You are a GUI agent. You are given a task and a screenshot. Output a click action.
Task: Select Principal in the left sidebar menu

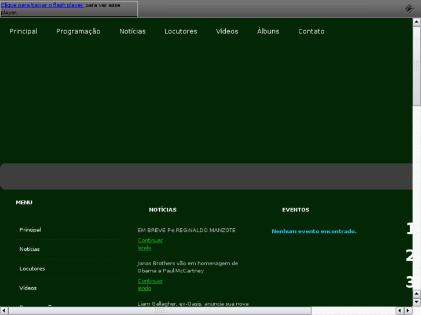[x=30, y=230]
